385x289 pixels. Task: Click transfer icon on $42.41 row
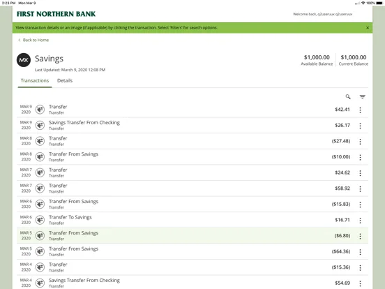tap(40, 110)
